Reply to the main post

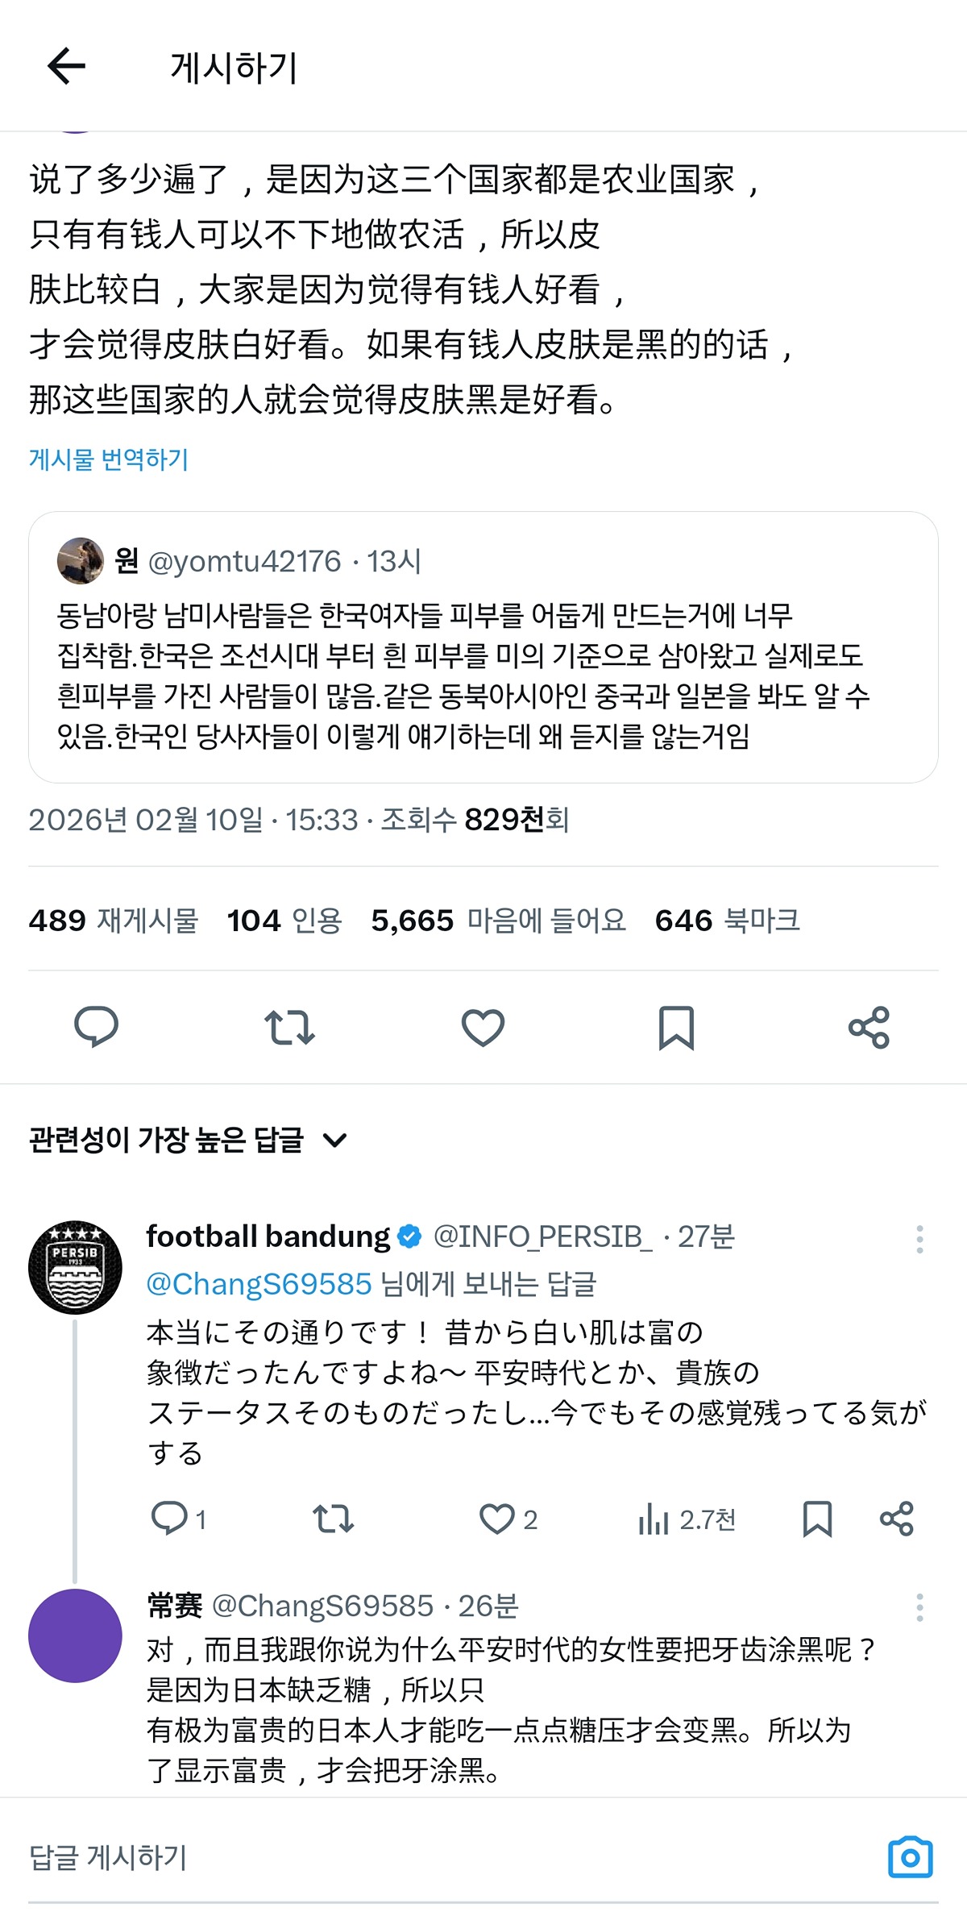(96, 1027)
